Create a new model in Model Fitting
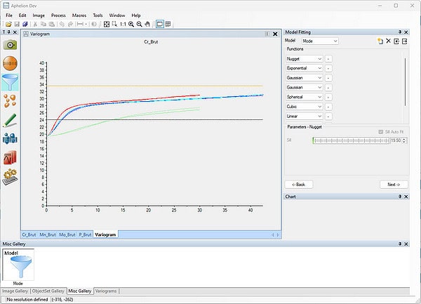The width and height of the screenshot is (421, 304). 380,41
